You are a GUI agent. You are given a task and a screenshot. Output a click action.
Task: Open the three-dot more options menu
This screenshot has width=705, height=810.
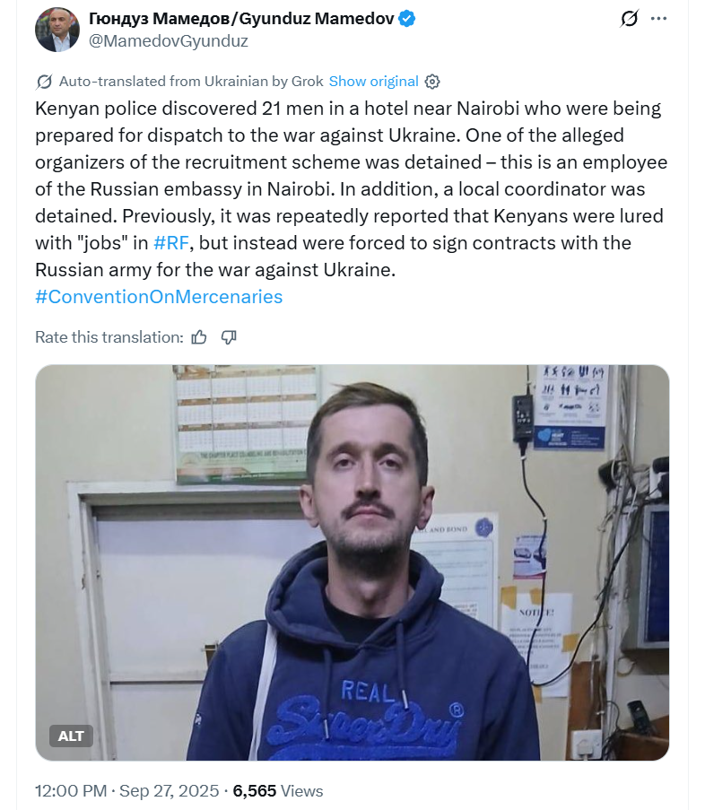tap(658, 19)
